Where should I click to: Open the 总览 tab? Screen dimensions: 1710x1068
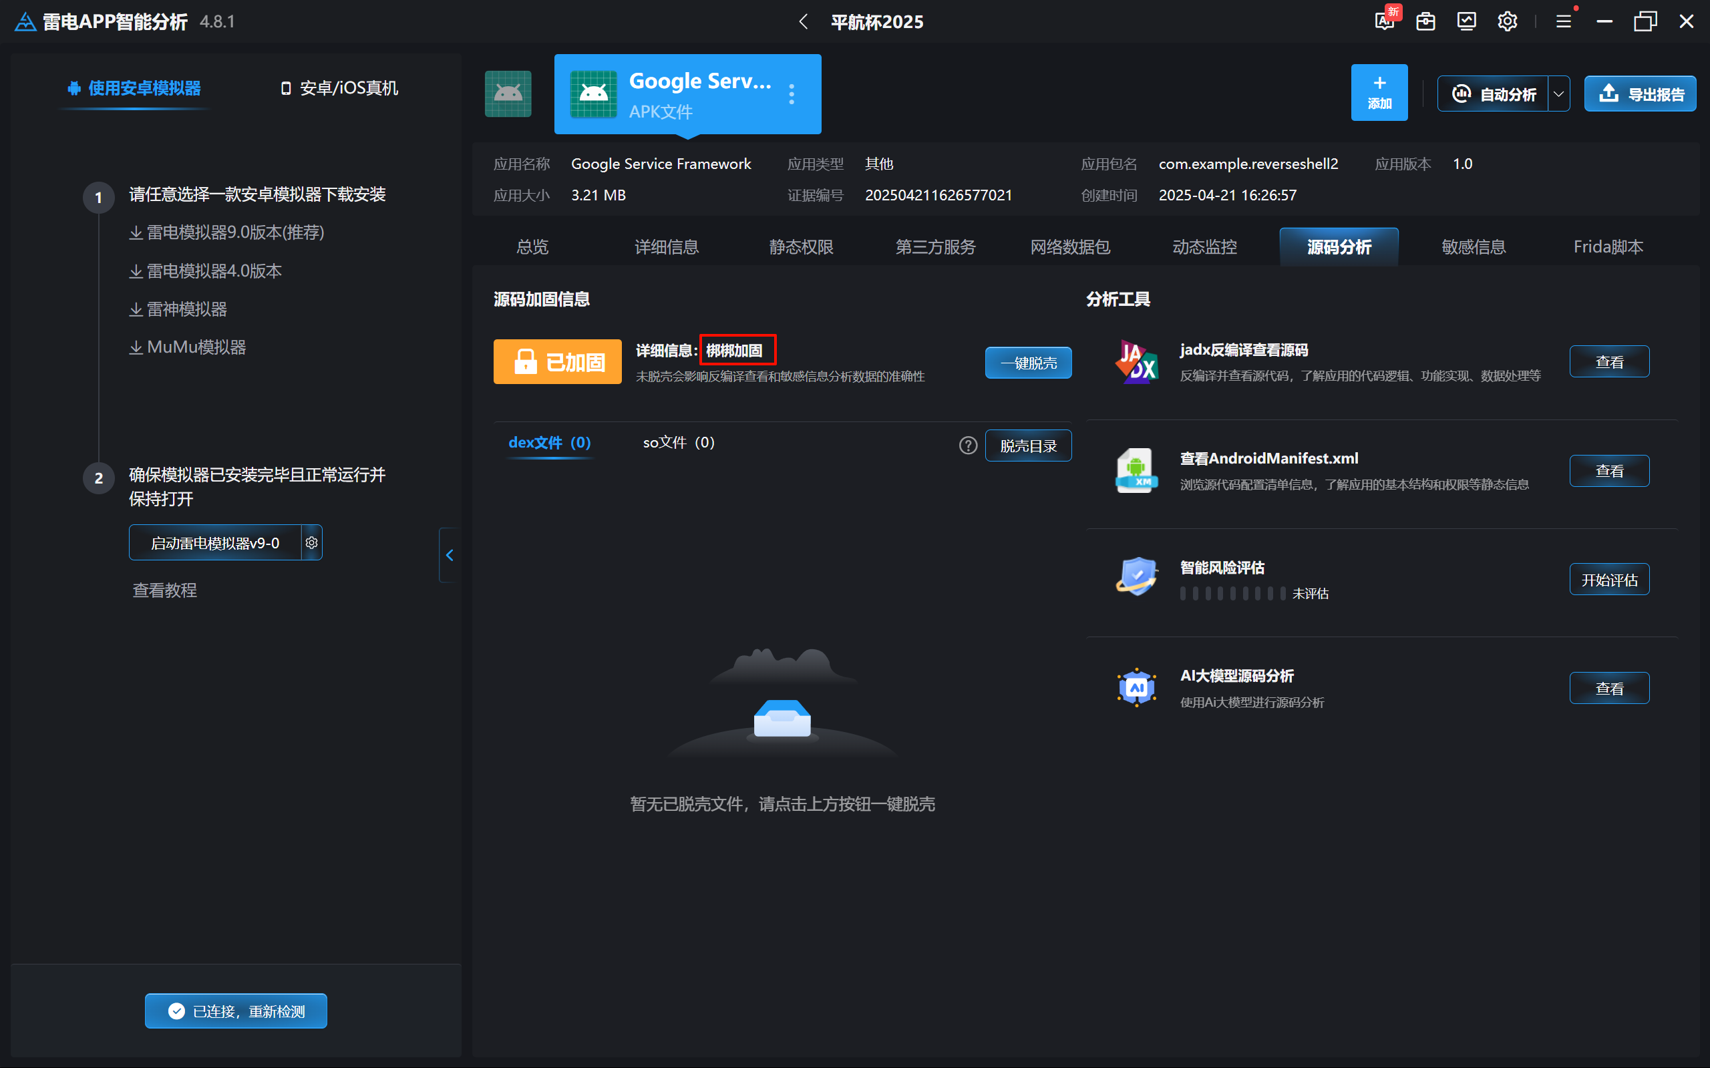(532, 247)
